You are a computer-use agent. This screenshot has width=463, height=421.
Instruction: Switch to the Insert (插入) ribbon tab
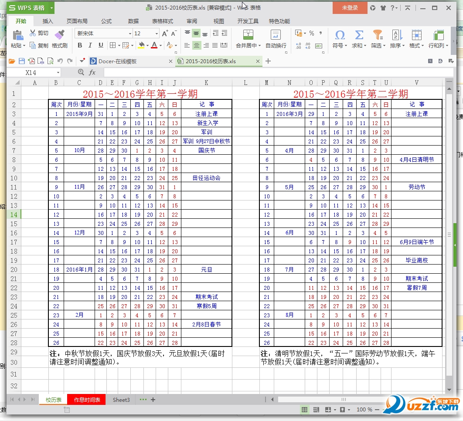48,21
